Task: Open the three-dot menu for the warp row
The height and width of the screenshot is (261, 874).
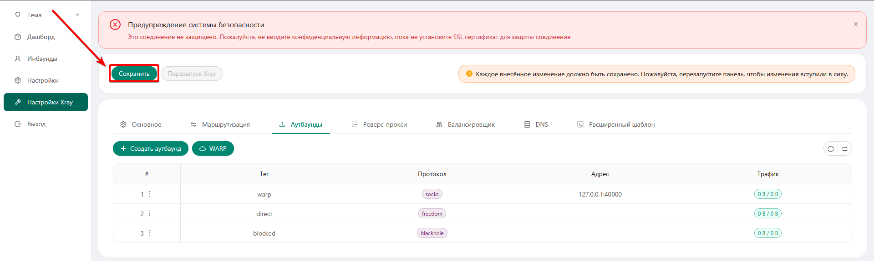Action: point(149,194)
